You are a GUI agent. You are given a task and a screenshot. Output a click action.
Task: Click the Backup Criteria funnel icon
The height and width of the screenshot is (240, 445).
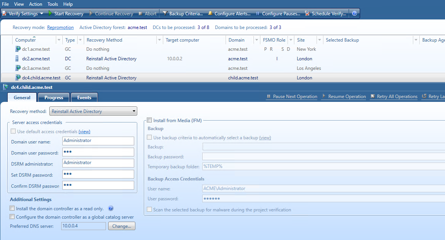165,13
